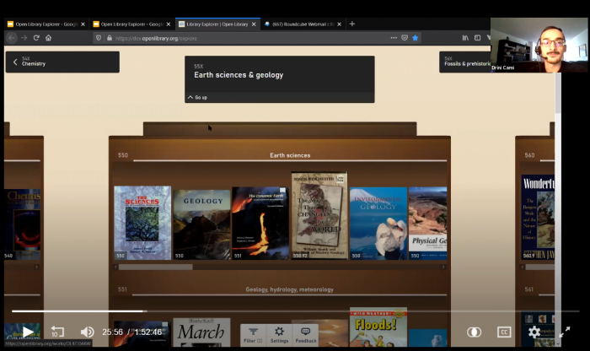
Task: Click the Feedback speech bubble button
Action: (306, 334)
